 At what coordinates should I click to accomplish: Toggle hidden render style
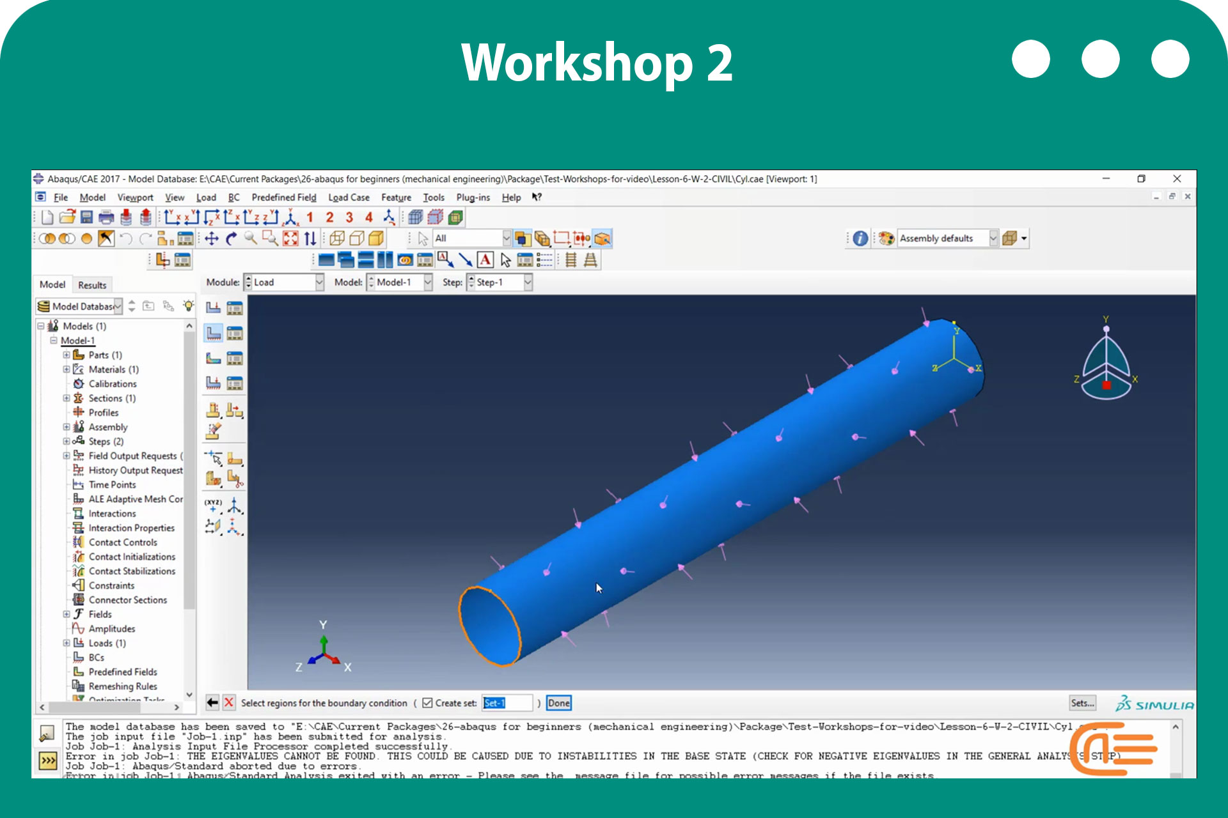357,238
